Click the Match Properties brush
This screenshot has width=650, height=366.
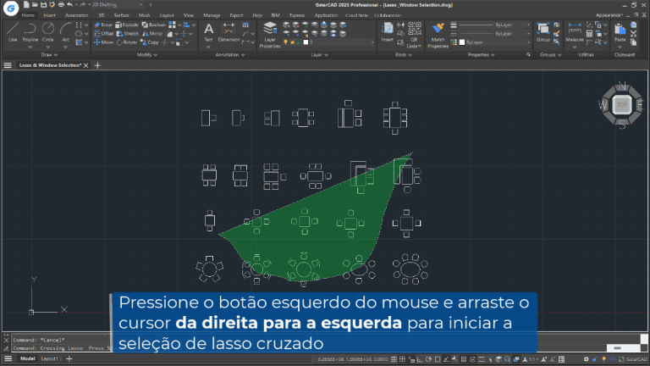coord(438,35)
